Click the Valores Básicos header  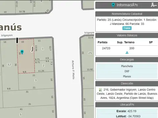(127, 35)
